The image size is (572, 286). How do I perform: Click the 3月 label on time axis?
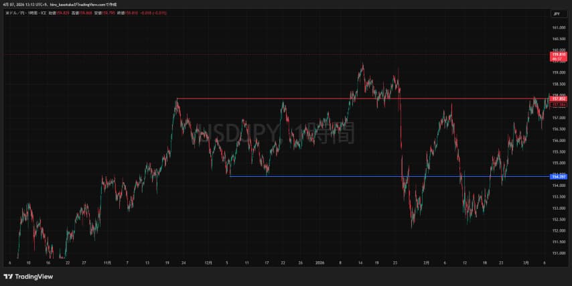coord(528,263)
